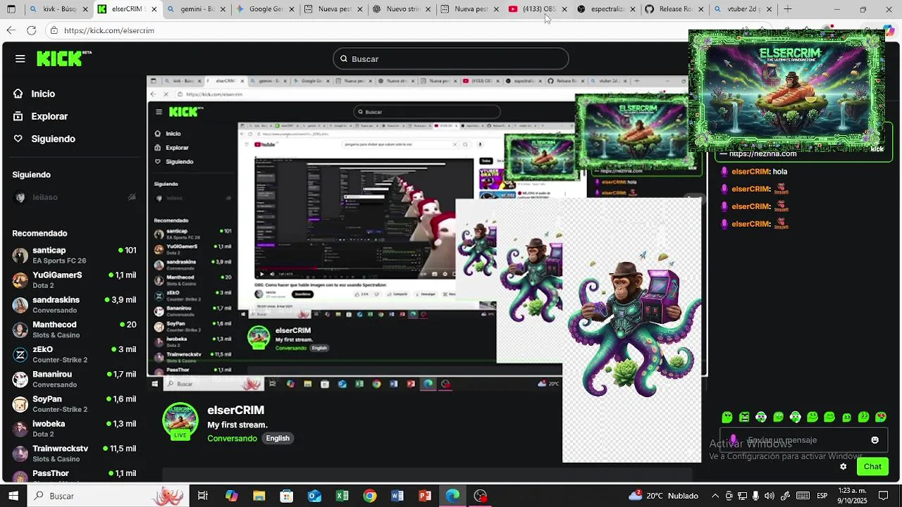This screenshot has height=507, width=902.
Task: Open File Explorer from taskbar
Action: (x=259, y=496)
